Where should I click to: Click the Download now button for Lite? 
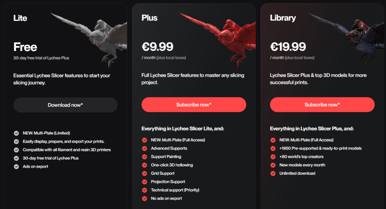coord(65,105)
